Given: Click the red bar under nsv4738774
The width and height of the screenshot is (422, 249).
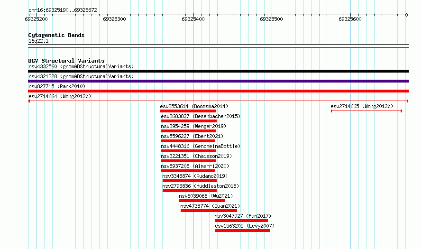Looking at the screenshot, I should (x=209, y=211).
